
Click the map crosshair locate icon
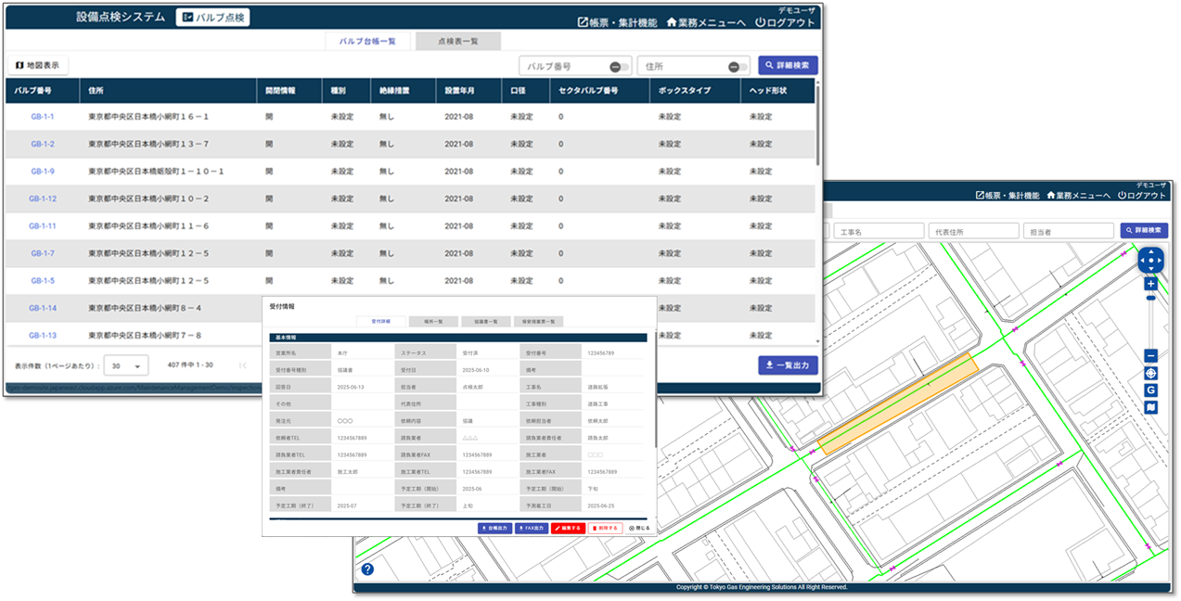tap(1150, 373)
